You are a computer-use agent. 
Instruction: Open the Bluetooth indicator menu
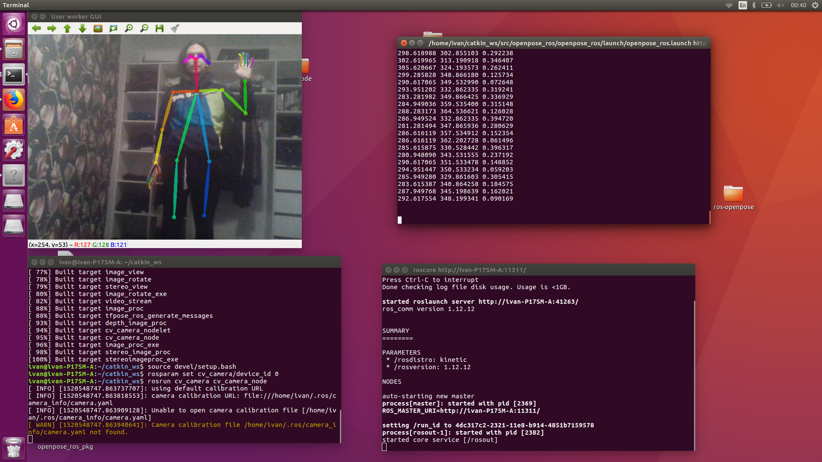pyautogui.click(x=754, y=5)
